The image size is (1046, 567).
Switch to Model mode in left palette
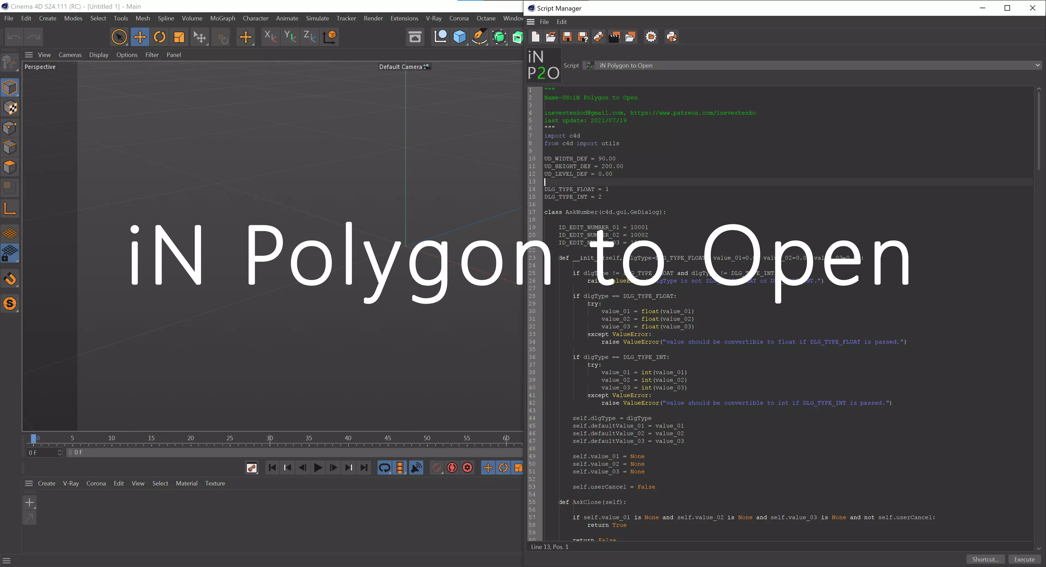tap(10, 88)
